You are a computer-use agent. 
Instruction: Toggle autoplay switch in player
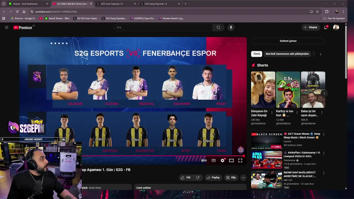pyautogui.click(x=204, y=160)
